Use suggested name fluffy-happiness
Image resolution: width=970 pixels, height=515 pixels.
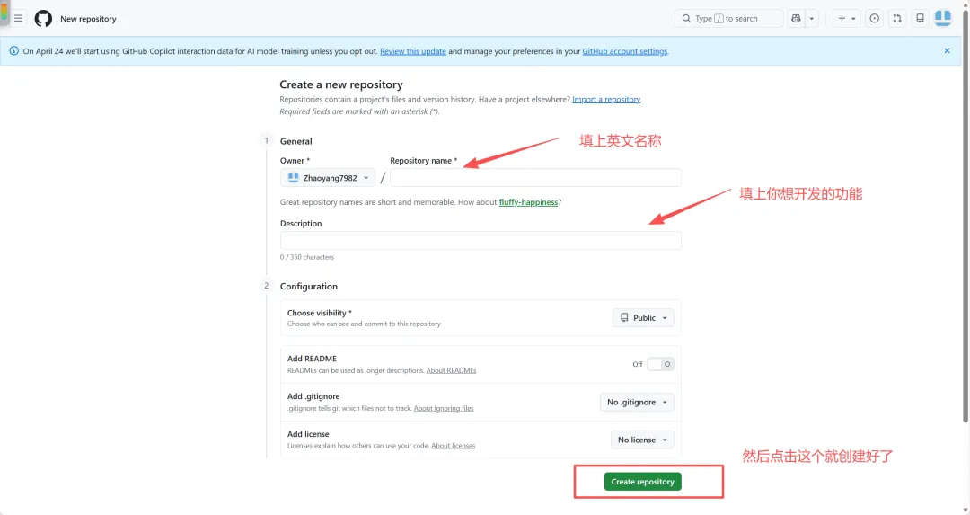[x=528, y=202]
